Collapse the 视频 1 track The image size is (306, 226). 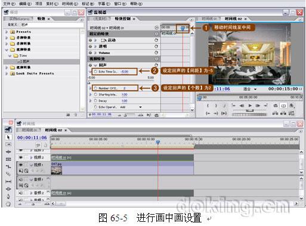pos(31,165)
